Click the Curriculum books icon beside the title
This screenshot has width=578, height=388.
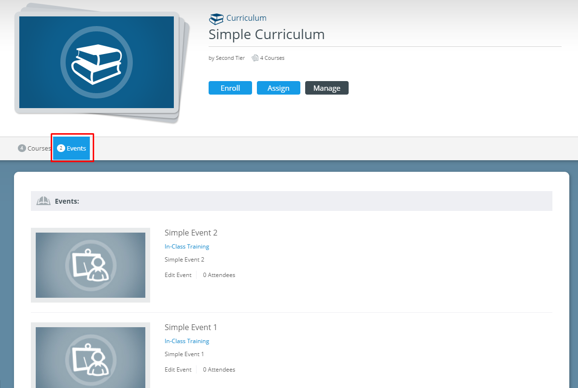pos(216,19)
